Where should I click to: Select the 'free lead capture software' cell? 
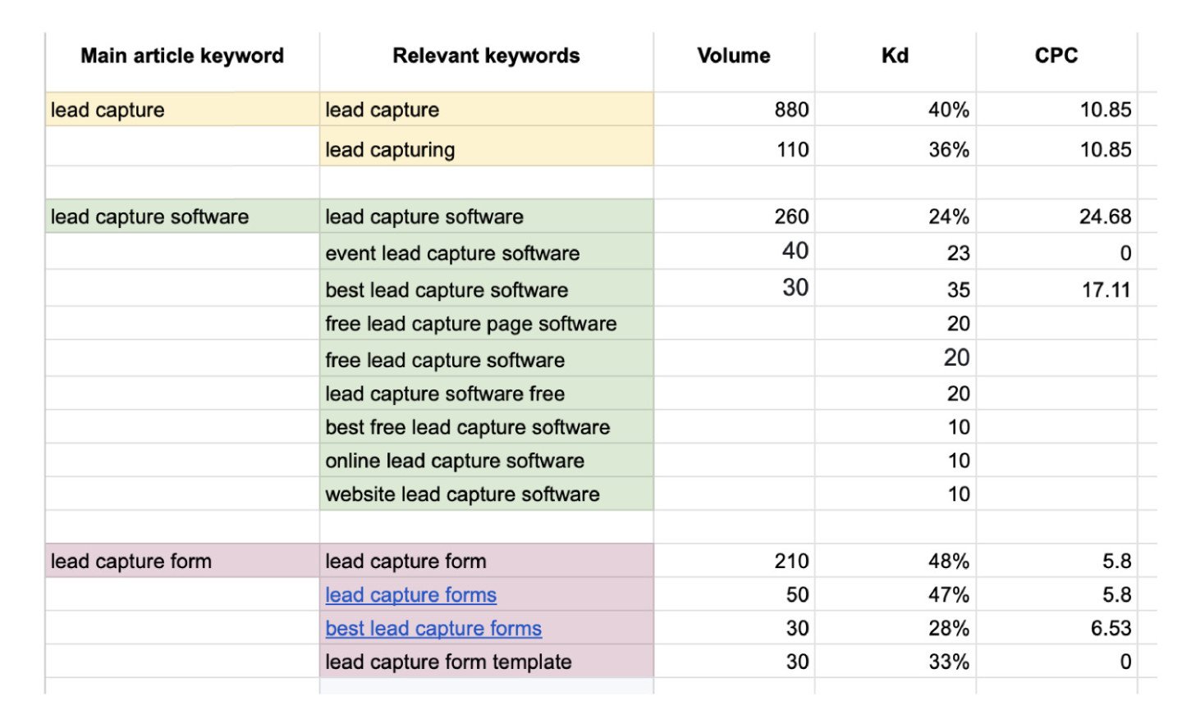487,358
